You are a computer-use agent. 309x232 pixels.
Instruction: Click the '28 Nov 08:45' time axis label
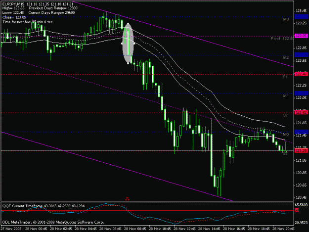pos(135,229)
